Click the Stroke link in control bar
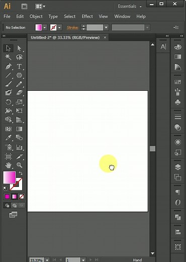The width and height of the screenshot is (186, 262). 72,27
